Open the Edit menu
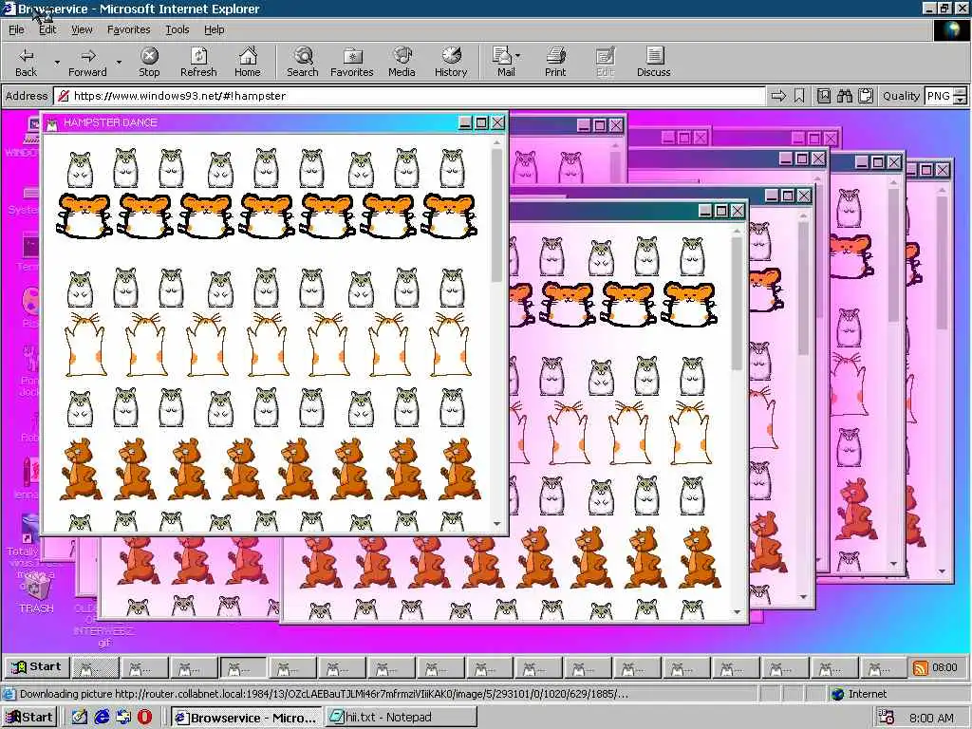 tap(47, 29)
